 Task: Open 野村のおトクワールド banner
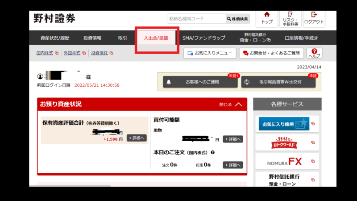click(284, 142)
